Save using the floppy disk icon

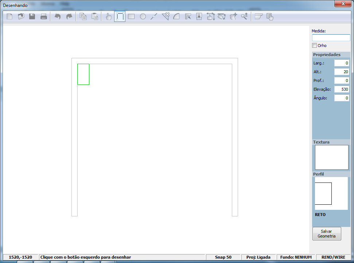(x=32, y=16)
